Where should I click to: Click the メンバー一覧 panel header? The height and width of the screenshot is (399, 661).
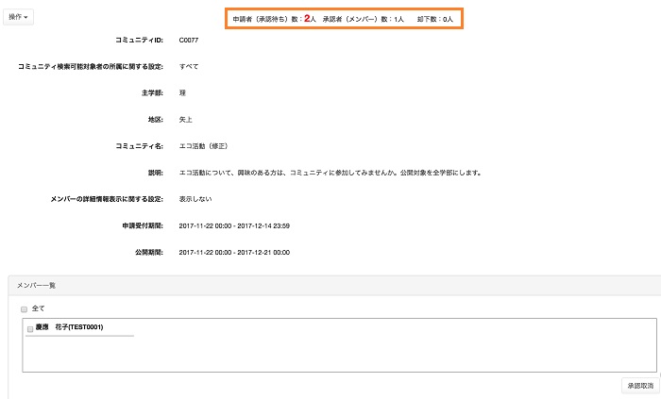[37, 285]
